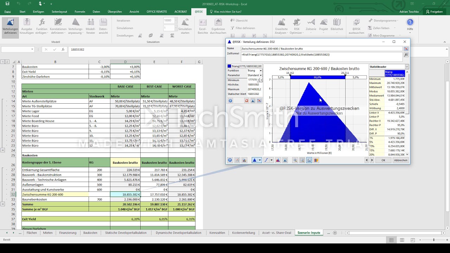Open Statistikraster dropdown

[x=407, y=67]
